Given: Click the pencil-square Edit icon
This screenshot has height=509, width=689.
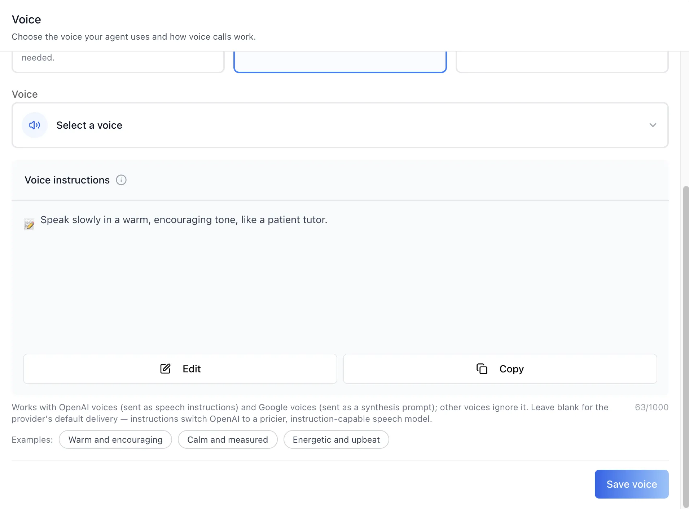Looking at the screenshot, I should pos(165,369).
